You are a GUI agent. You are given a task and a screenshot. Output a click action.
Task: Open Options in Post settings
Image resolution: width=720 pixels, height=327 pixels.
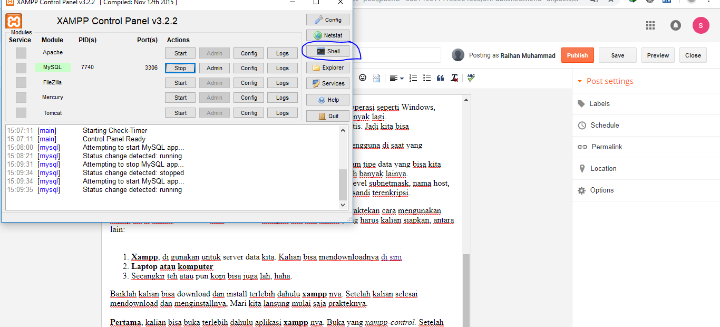pos(601,190)
